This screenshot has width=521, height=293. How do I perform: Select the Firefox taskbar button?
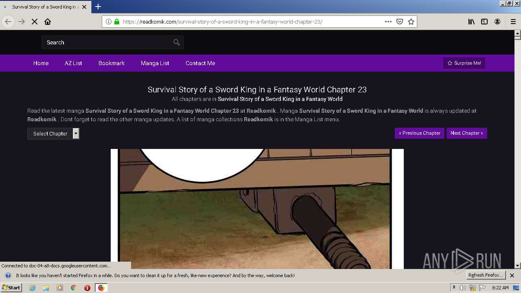tap(101, 288)
